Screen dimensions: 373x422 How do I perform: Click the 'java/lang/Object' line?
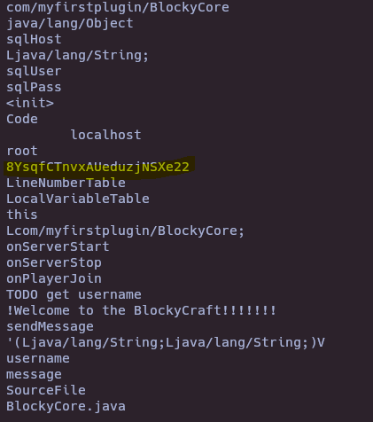[x=70, y=23]
